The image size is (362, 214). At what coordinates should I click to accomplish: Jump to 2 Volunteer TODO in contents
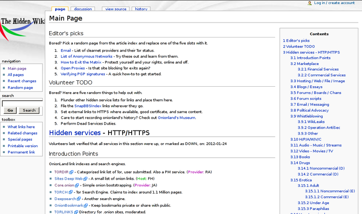click(x=299, y=47)
